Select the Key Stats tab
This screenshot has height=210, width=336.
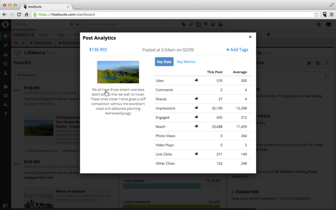click(x=164, y=62)
